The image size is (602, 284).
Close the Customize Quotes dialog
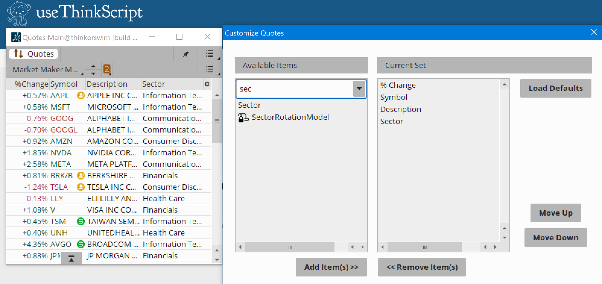click(594, 33)
